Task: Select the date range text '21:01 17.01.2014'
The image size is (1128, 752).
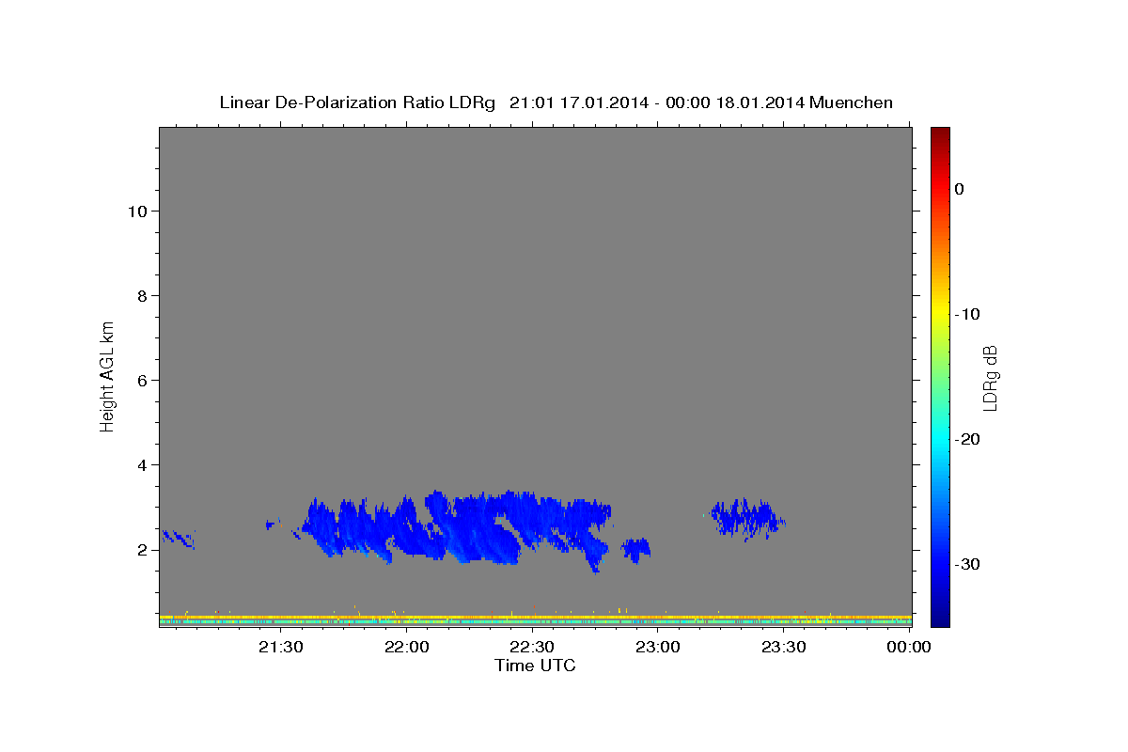Action: pyautogui.click(x=578, y=102)
